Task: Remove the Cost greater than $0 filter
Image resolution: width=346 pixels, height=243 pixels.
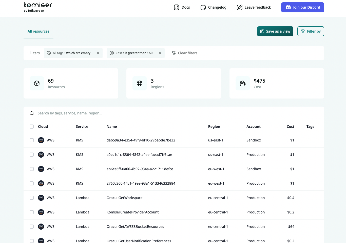Action: point(160,53)
